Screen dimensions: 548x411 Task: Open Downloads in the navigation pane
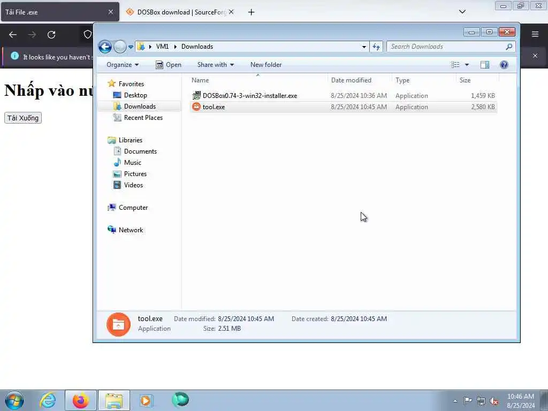point(140,106)
